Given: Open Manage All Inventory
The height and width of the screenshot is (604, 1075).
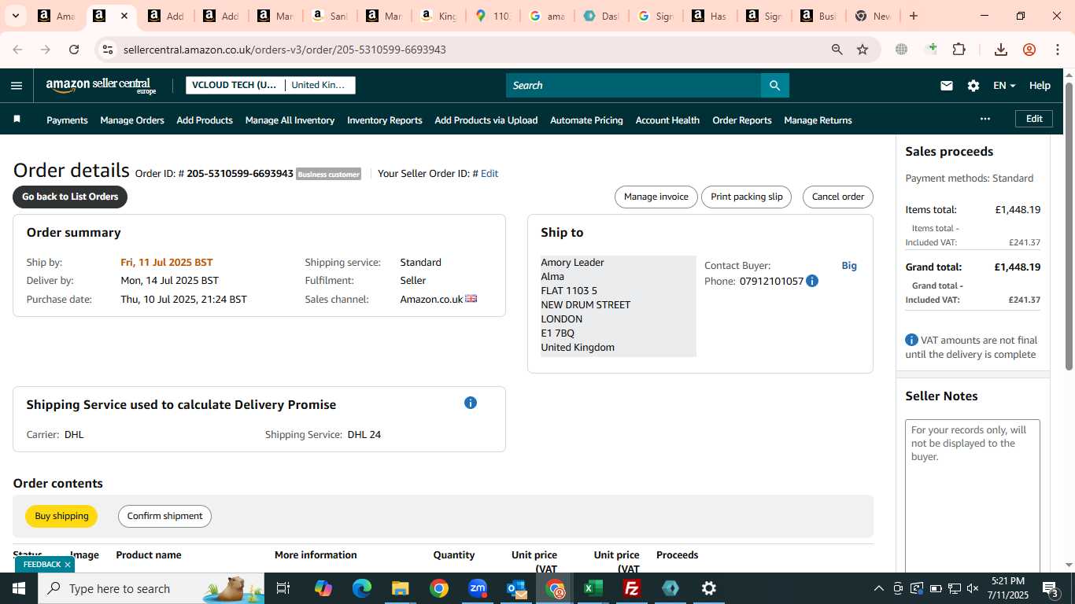Looking at the screenshot, I should point(290,120).
